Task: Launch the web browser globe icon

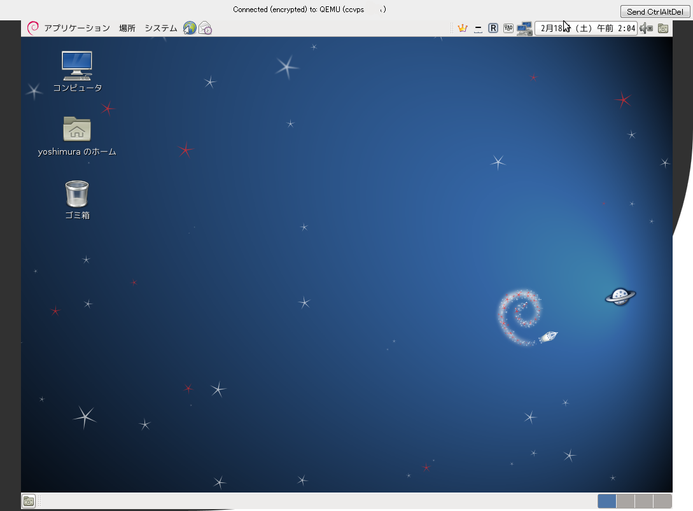Action: [190, 28]
